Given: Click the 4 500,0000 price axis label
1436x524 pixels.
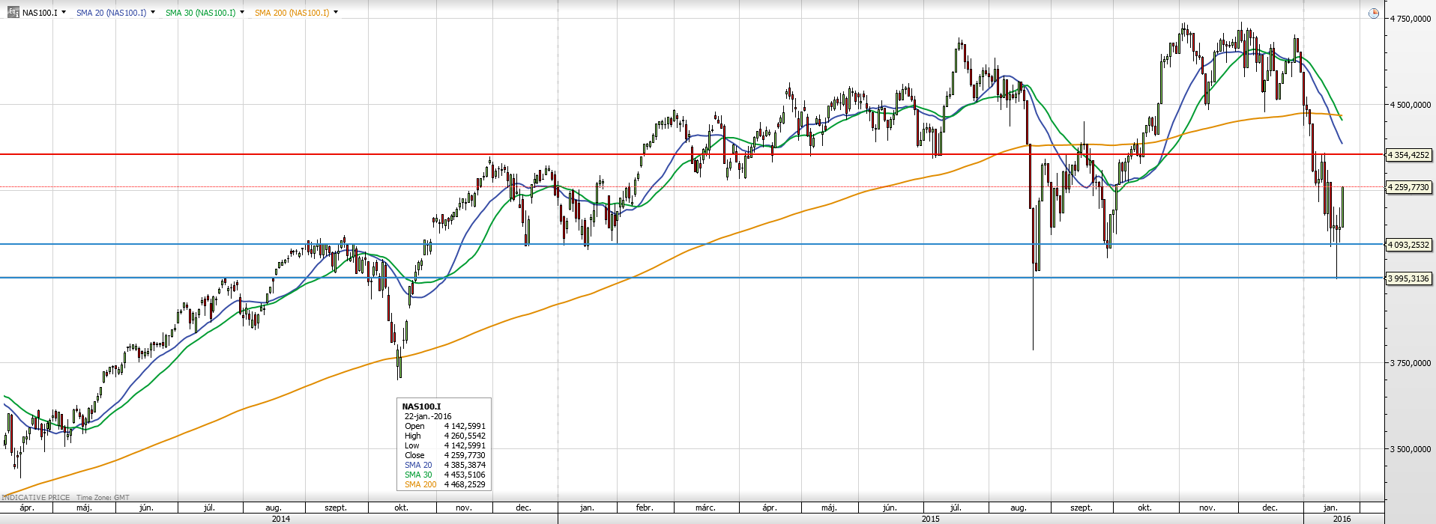Looking at the screenshot, I should tap(1411, 105).
